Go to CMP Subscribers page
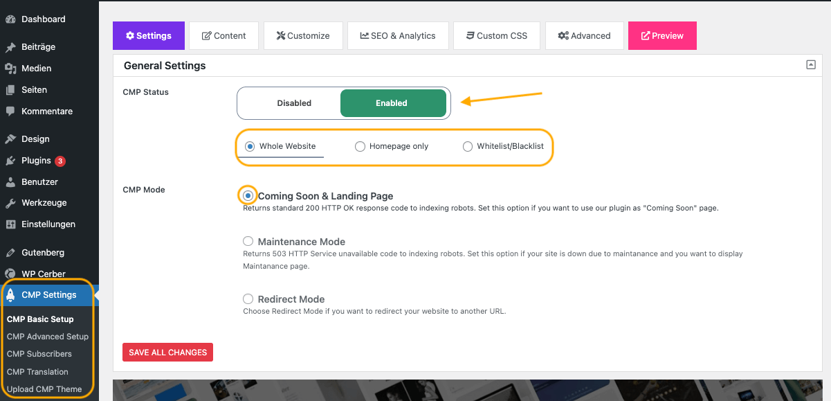 [39, 354]
